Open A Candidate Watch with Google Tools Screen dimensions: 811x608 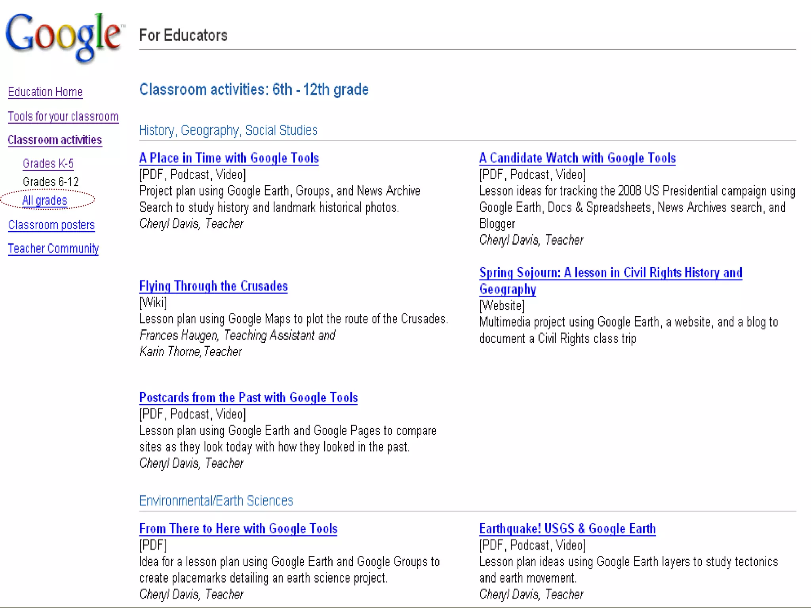pyautogui.click(x=577, y=158)
